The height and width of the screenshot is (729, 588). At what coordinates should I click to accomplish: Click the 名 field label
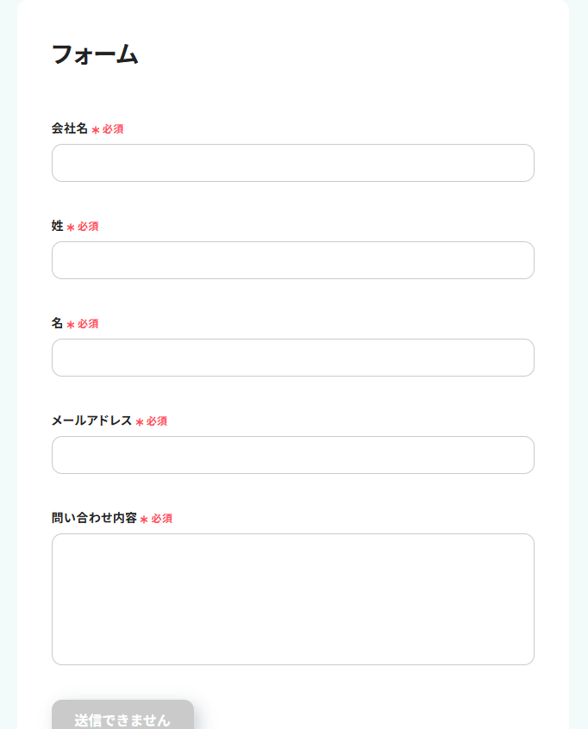pyautogui.click(x=58, y=323)
